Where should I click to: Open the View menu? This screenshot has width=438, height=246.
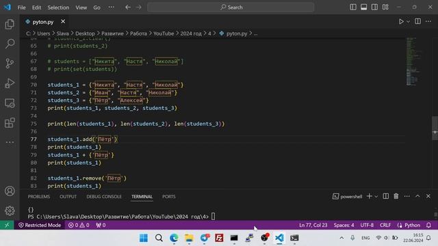81,8
